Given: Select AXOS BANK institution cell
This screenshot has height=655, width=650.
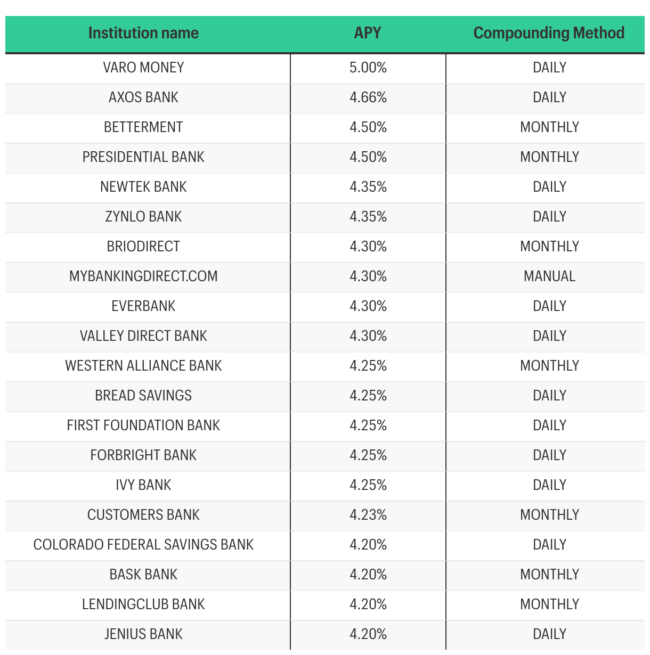Looking at the screenshot, I should 143,97.
